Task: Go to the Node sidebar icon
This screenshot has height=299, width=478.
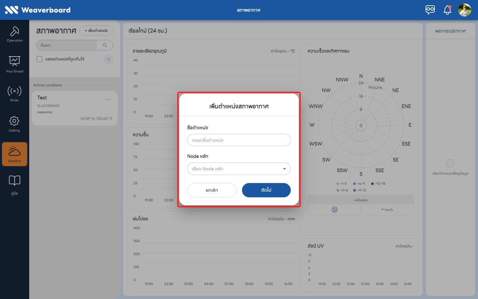Action: tap(14, 94)
